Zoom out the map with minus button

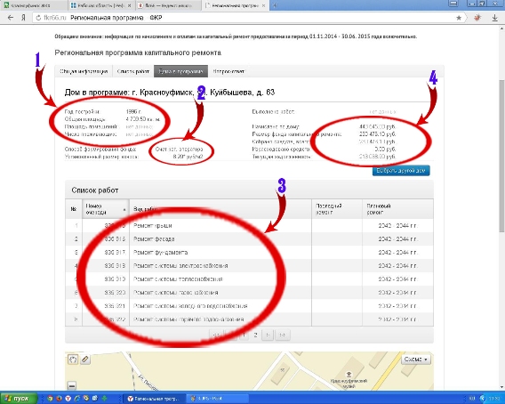click(72, 385)
